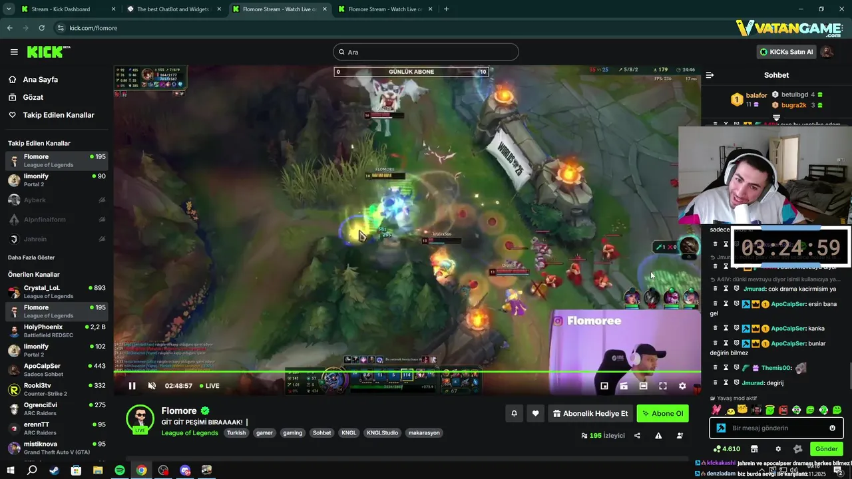Select the makarasyon tag
Image resolution: width=852 pixels, height=479 pixels.
tap(424, 432)
